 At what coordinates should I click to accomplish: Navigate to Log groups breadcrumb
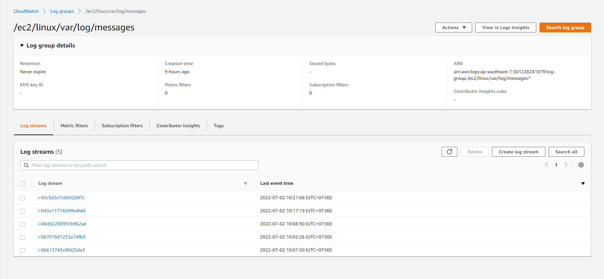coord(62,11)
